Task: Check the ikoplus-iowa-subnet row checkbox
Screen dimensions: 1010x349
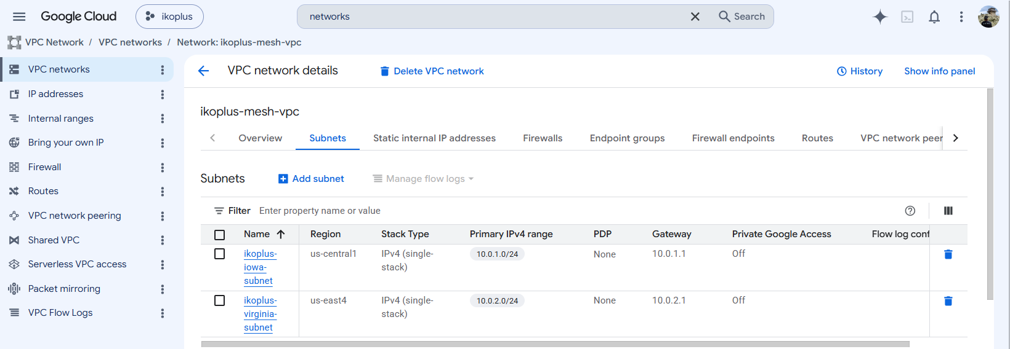Action: click(x=219, y=254)
